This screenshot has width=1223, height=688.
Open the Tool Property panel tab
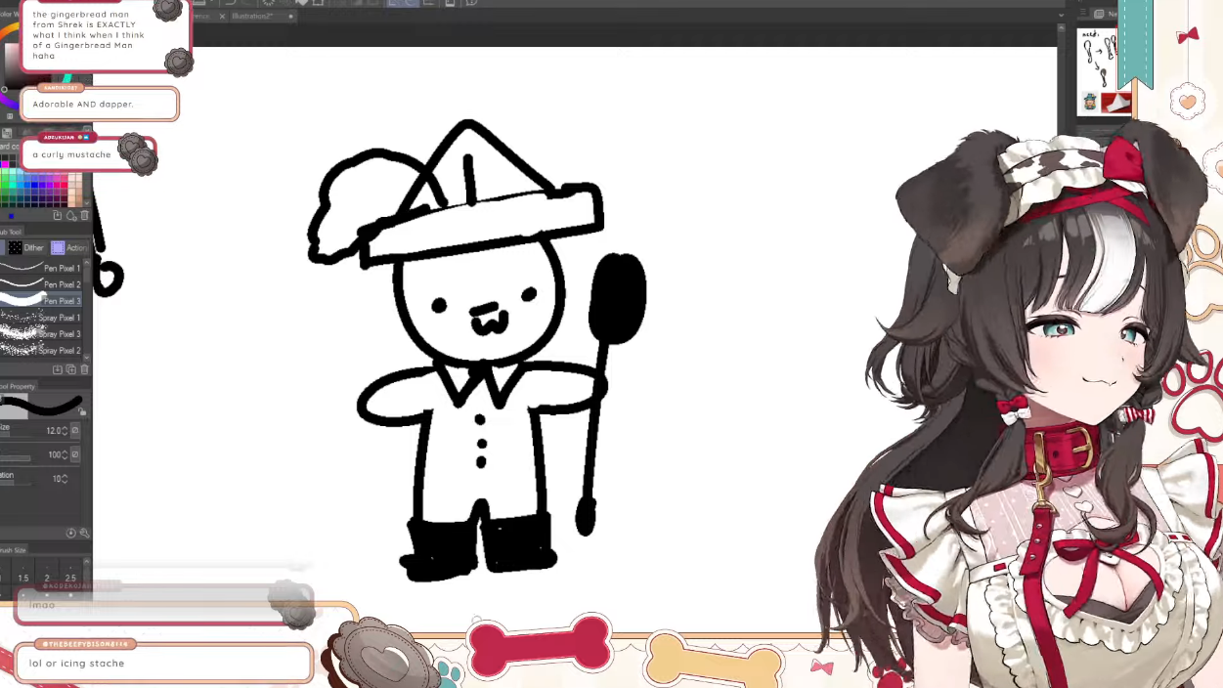[18, 386]
